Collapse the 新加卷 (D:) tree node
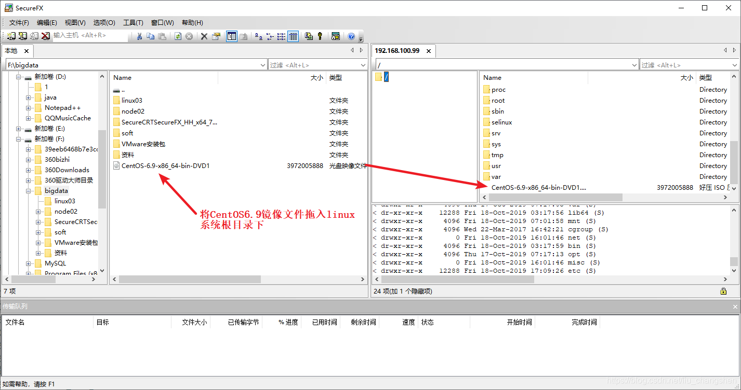 click(x=19, y=77)
